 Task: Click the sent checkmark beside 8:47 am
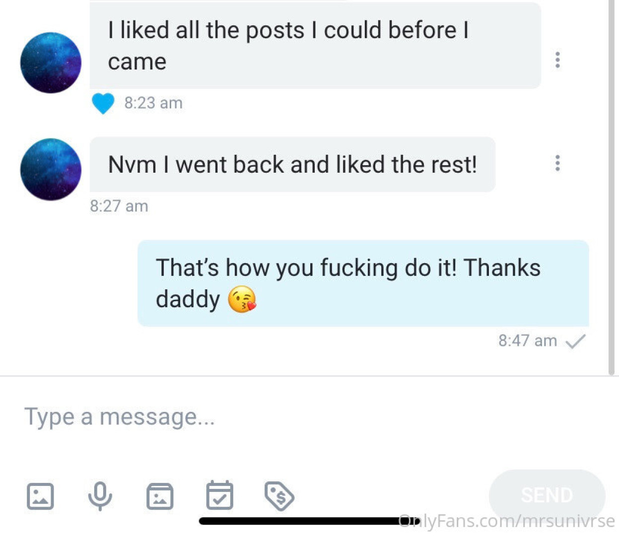pyautogui.click(x=576, y=341)
